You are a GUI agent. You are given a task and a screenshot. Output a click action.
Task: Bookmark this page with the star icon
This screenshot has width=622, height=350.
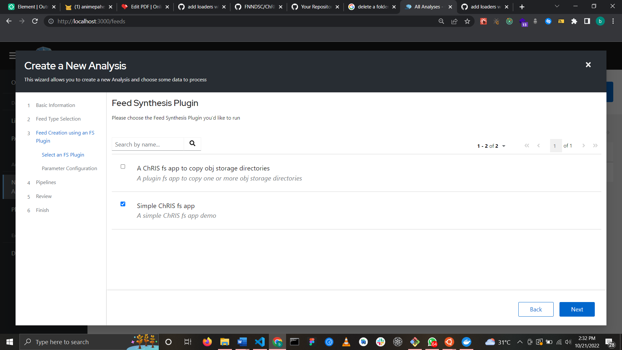click(467, 21)
